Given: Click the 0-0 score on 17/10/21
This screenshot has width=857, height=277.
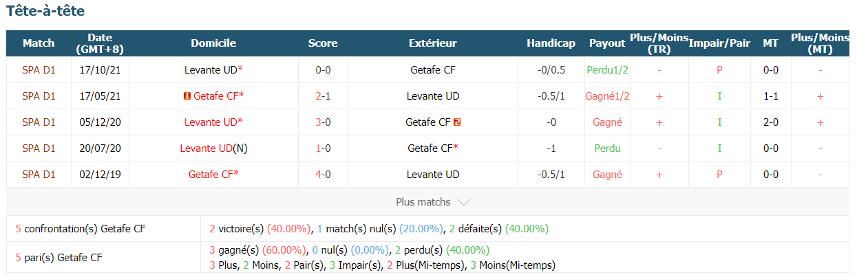Looking at the screenshot, I should click(x=323, y=70).
